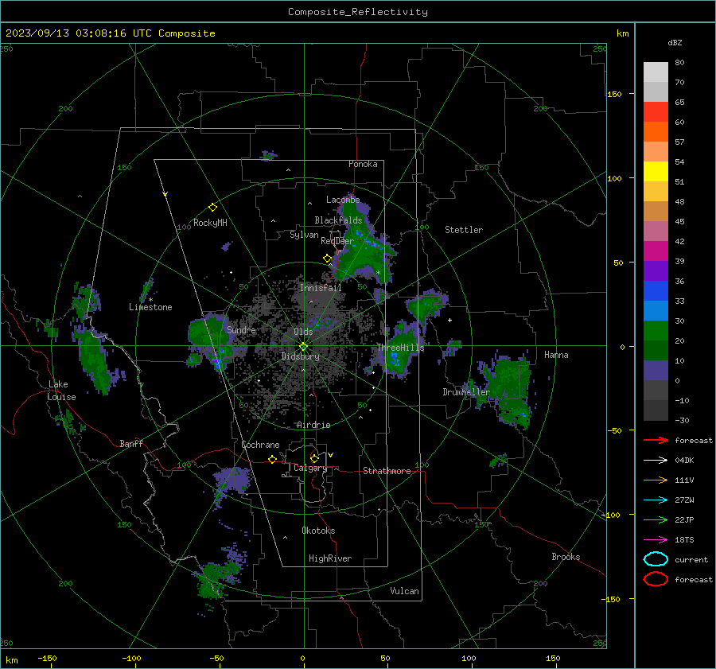This screenshot has width=716, height=669.
Task: Click the yellow radar-site diamond at map center
Action: point(304,347)
